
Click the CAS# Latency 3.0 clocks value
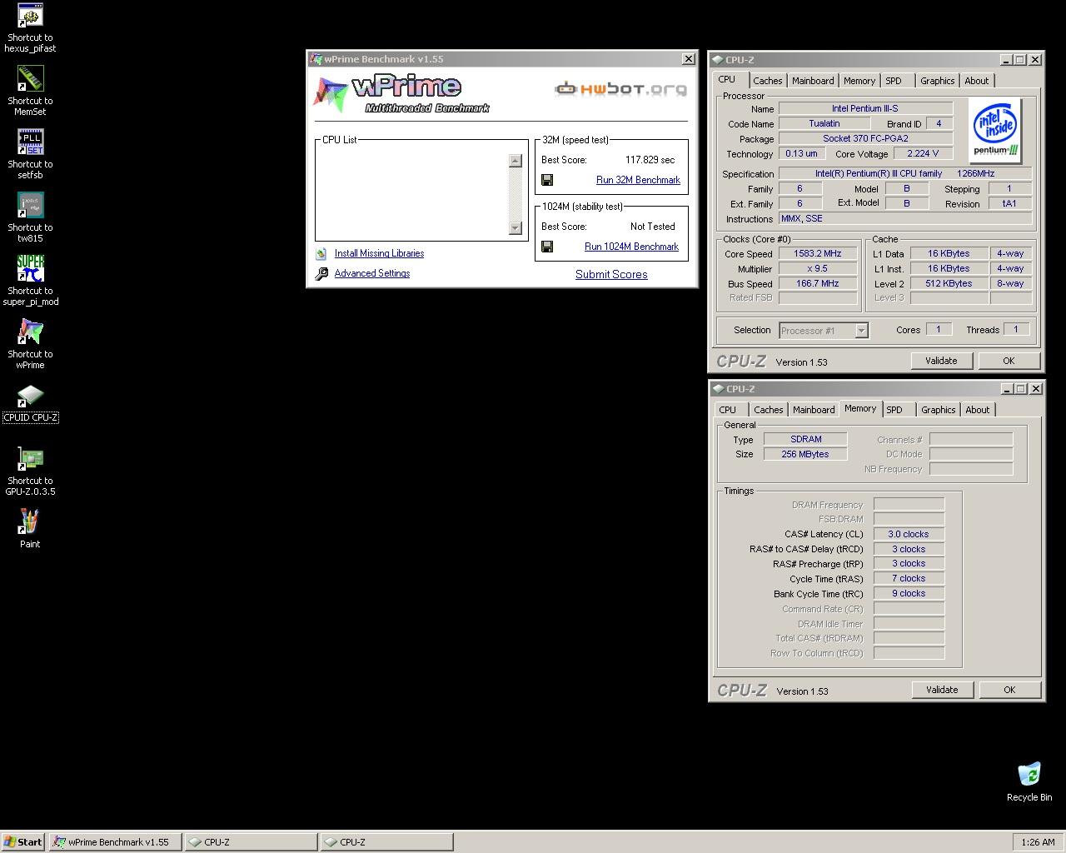point(909,535)
